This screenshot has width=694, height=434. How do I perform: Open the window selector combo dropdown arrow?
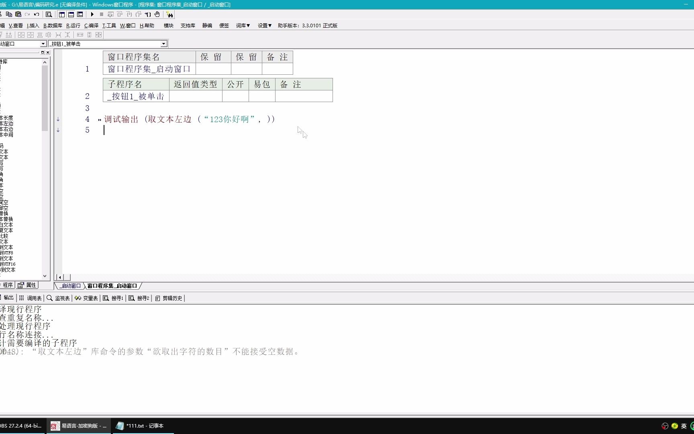(x=43, y=44)
